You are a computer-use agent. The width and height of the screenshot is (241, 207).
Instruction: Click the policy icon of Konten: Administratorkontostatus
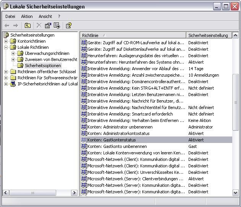click(x=84, y=133)
